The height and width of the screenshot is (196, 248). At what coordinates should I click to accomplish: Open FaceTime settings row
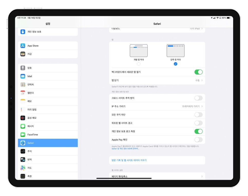click(x=48, y=135)
